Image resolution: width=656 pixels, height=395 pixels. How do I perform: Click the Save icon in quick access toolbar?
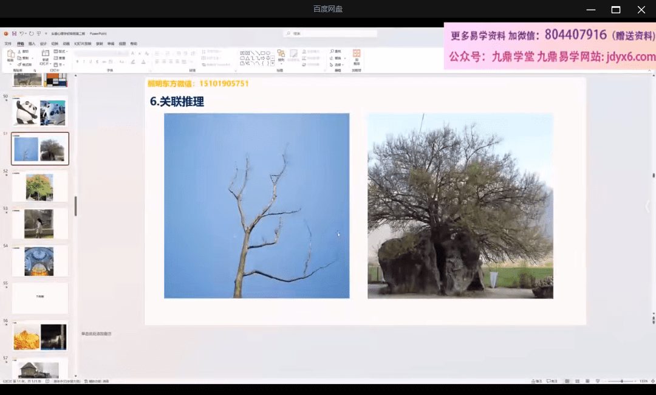[x=14, y=34]
